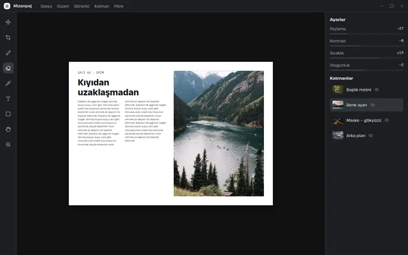Open the Dosya menu
The width and height of the screenshot is (408, 255).
tap(47, 6)
